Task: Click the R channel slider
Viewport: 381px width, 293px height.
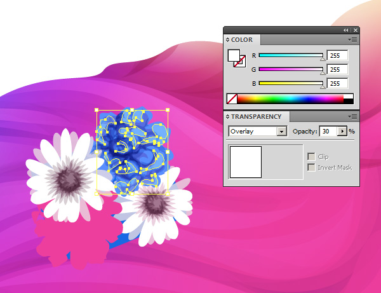Action: 291,55
